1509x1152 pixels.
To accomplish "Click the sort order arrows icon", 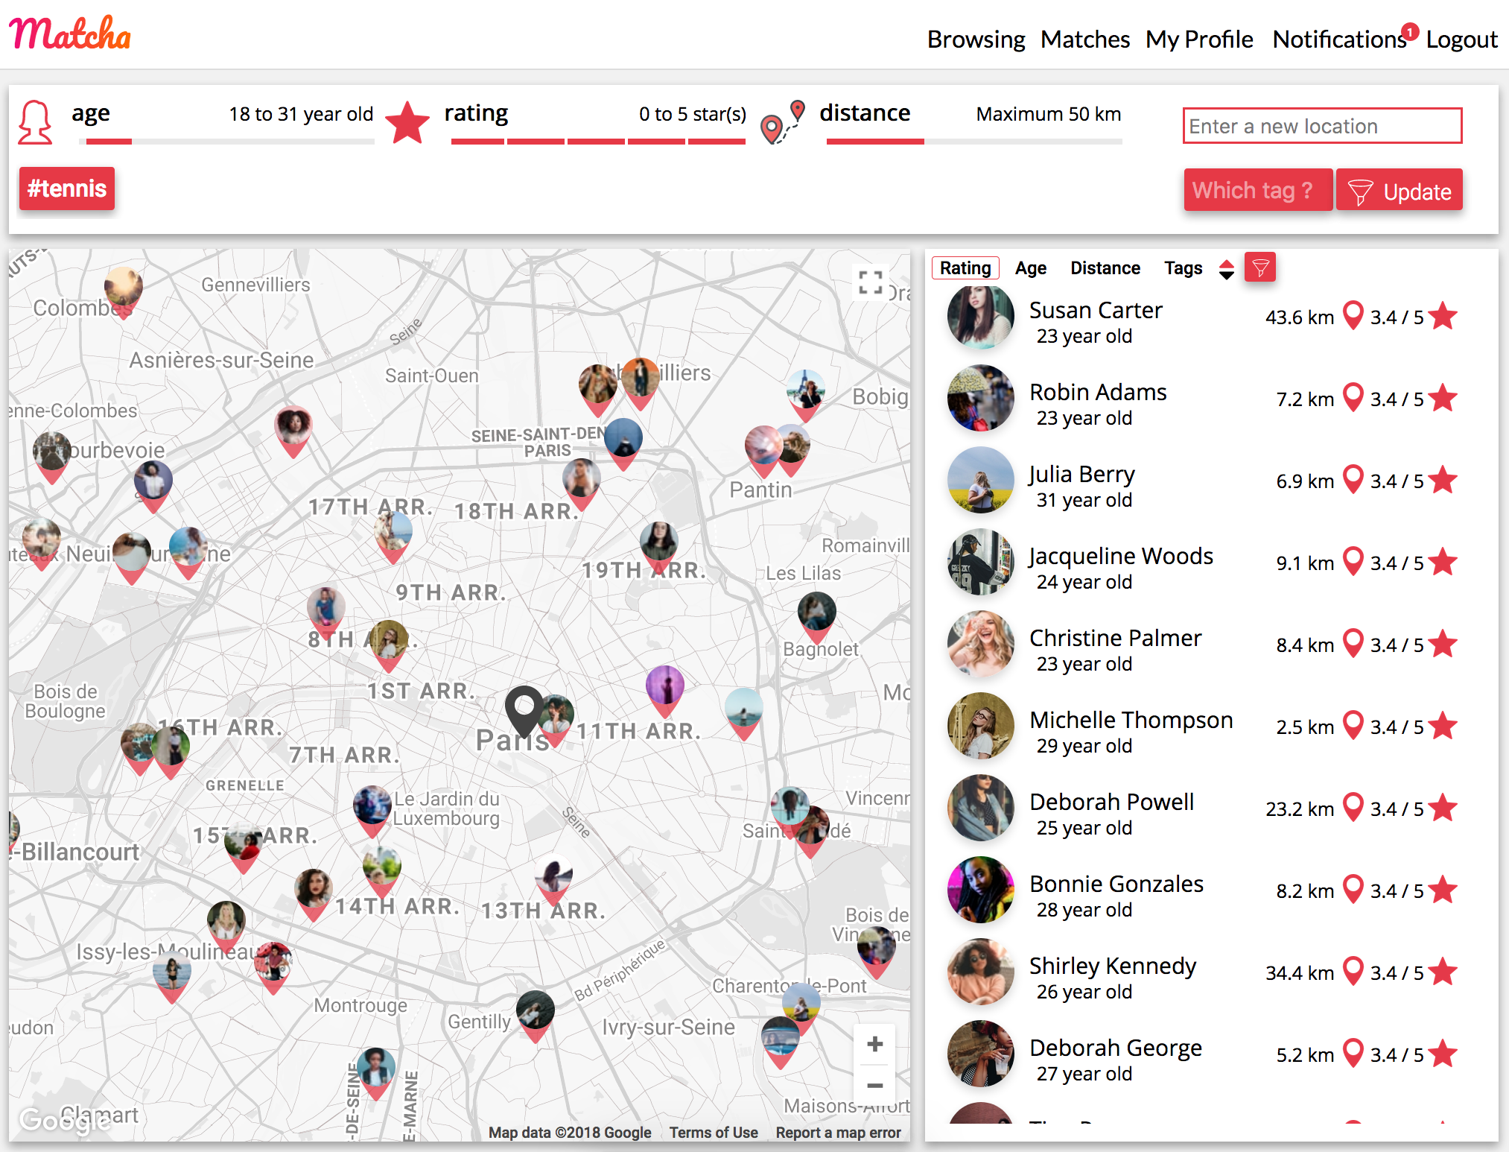I will coord(1226,269).
